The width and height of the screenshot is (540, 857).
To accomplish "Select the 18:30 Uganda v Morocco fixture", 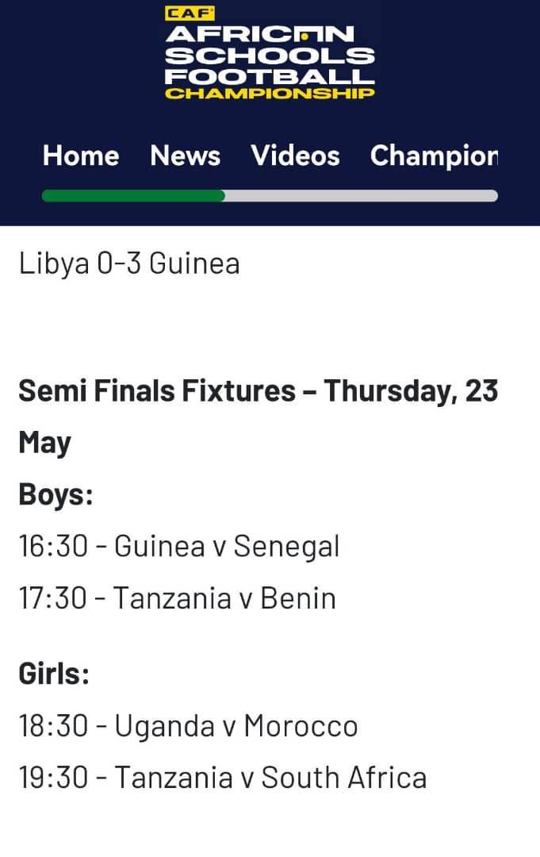I will pos(188,726).
